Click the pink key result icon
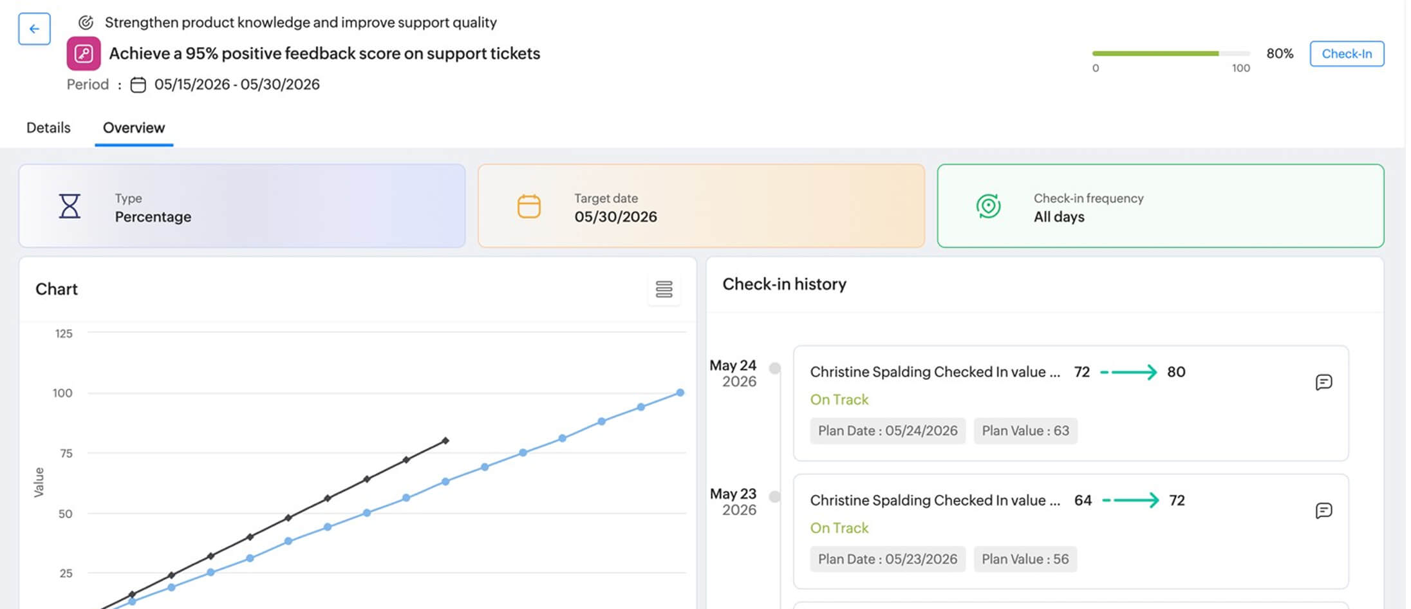 pyautogui.click(x=84, y=53)
